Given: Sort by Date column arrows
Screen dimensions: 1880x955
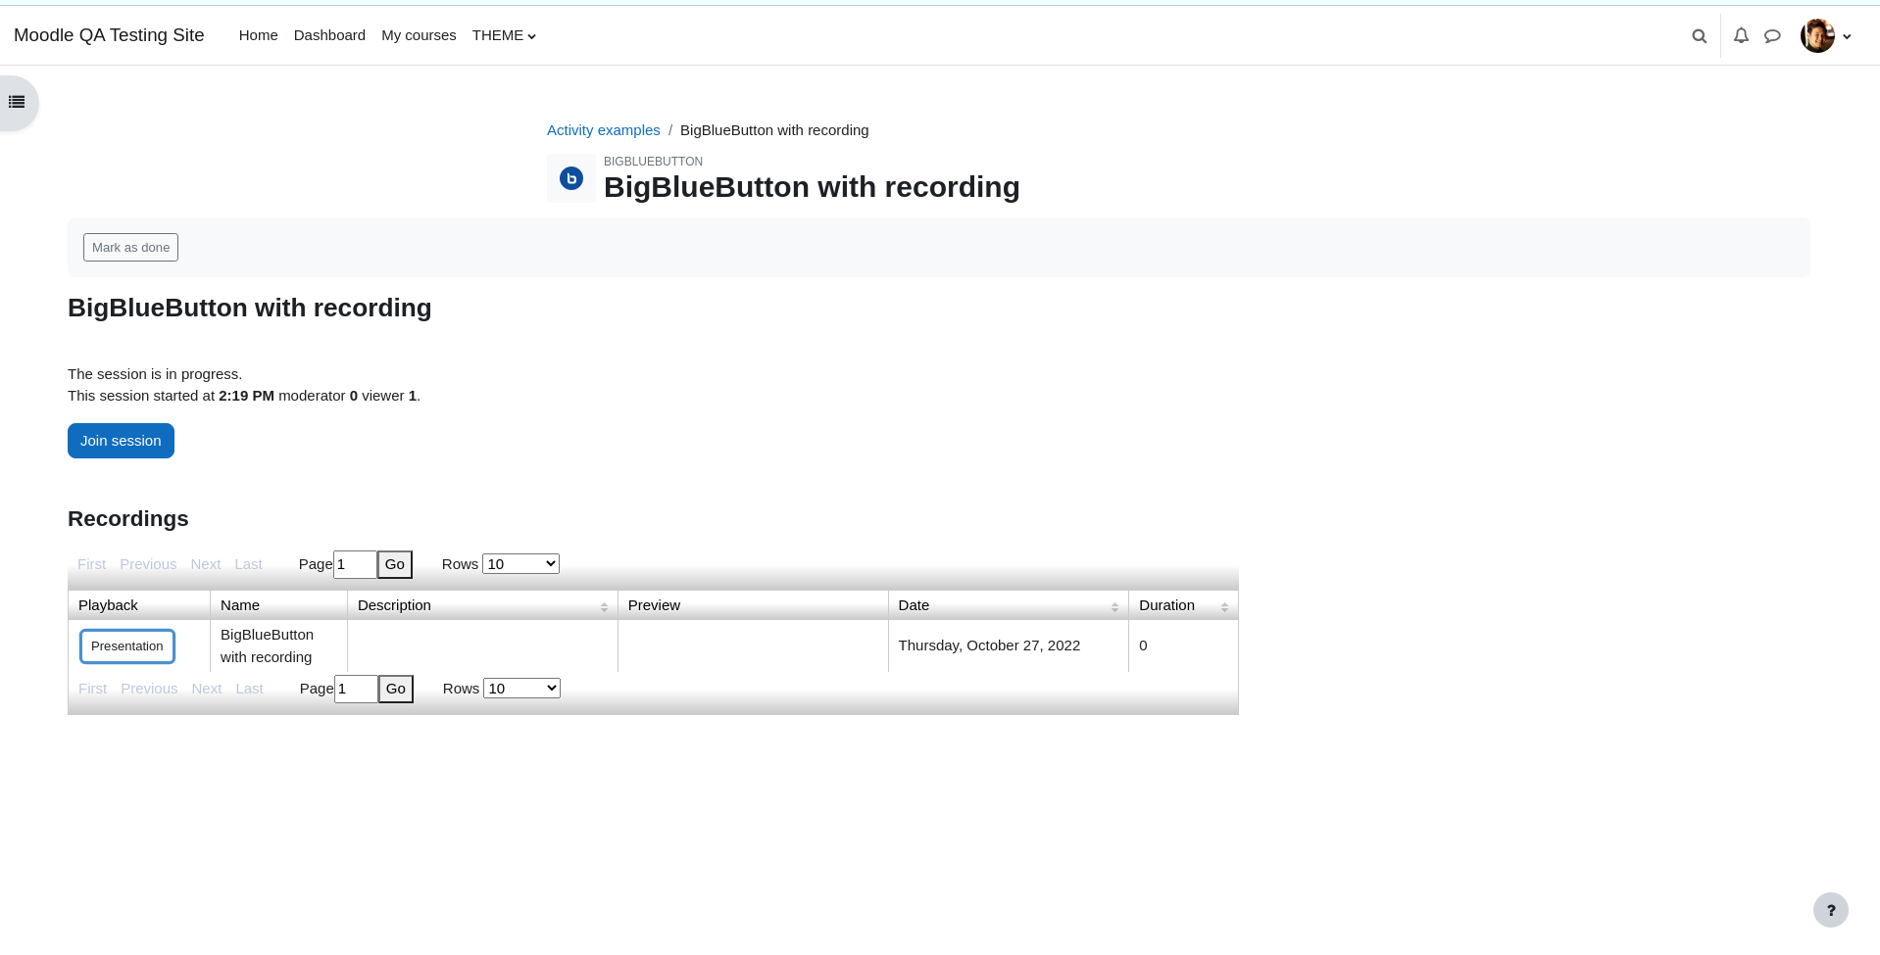Looking at the screenshot, I should [x=1114, y=607].
